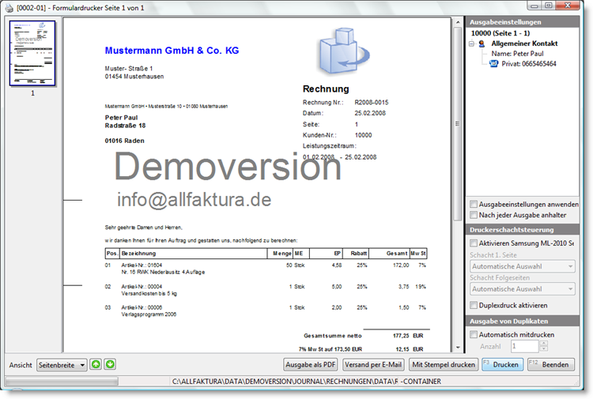The height and width of the screenshot is (399, 593).
Task: Check Nach jeder Ausgabe anhalten
Action: pyautogui.click(x=474, y=214)
